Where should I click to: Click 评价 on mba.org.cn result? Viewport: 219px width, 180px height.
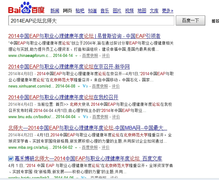105,148
